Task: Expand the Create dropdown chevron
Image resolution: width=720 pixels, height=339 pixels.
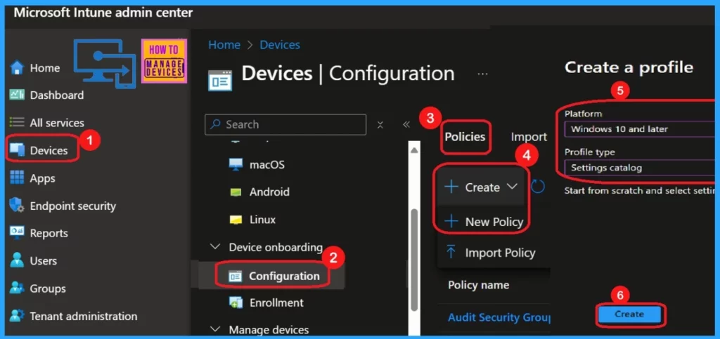Action: (512, 187)
